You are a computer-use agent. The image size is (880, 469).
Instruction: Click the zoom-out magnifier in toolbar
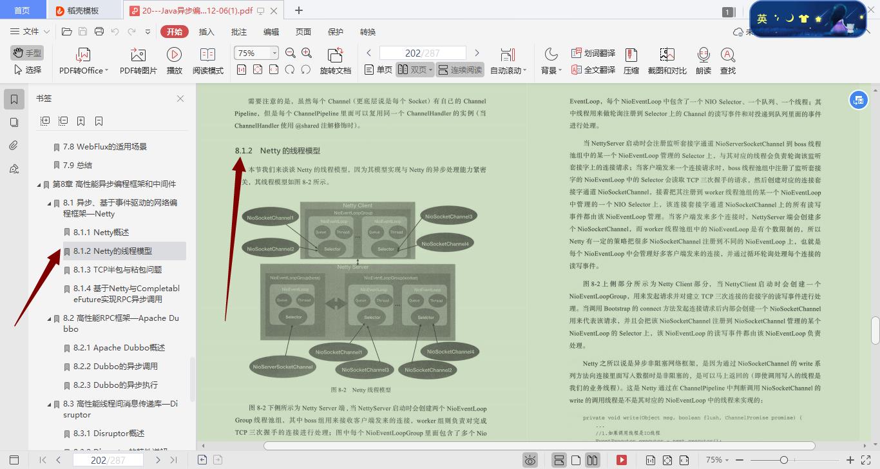pos(291,53)
